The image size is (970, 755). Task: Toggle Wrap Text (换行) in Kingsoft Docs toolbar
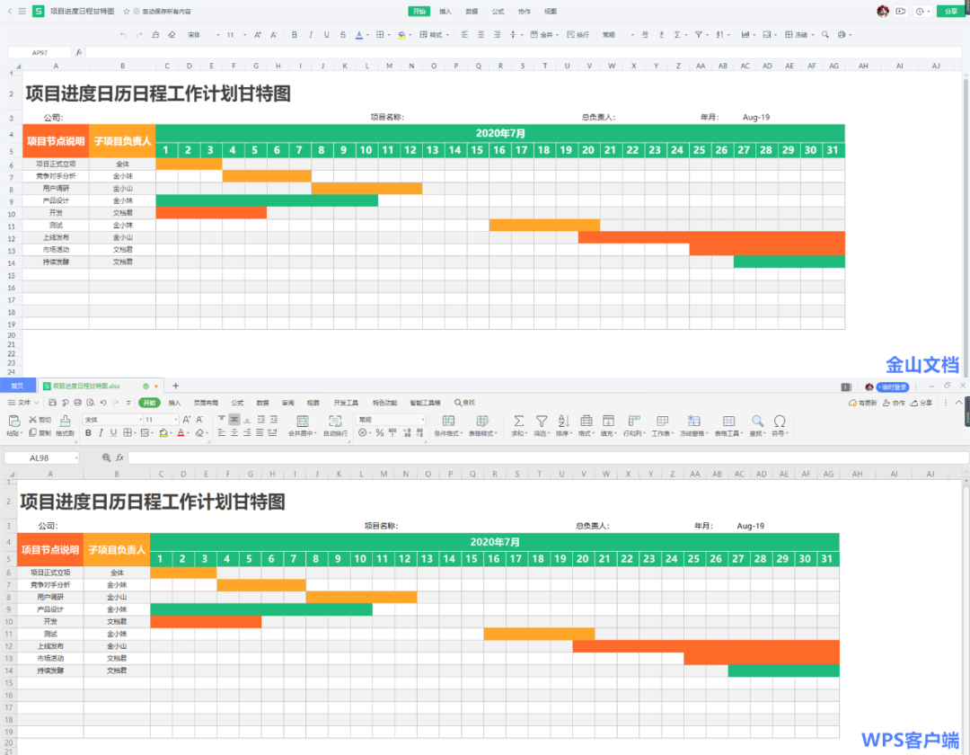pos(578,35)
